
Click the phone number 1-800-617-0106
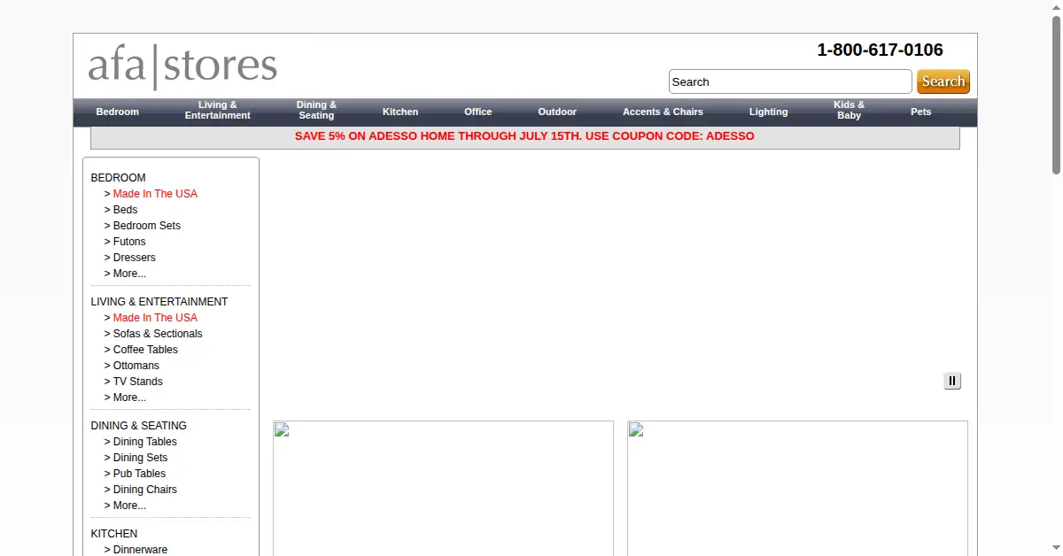tap(880, 50)
